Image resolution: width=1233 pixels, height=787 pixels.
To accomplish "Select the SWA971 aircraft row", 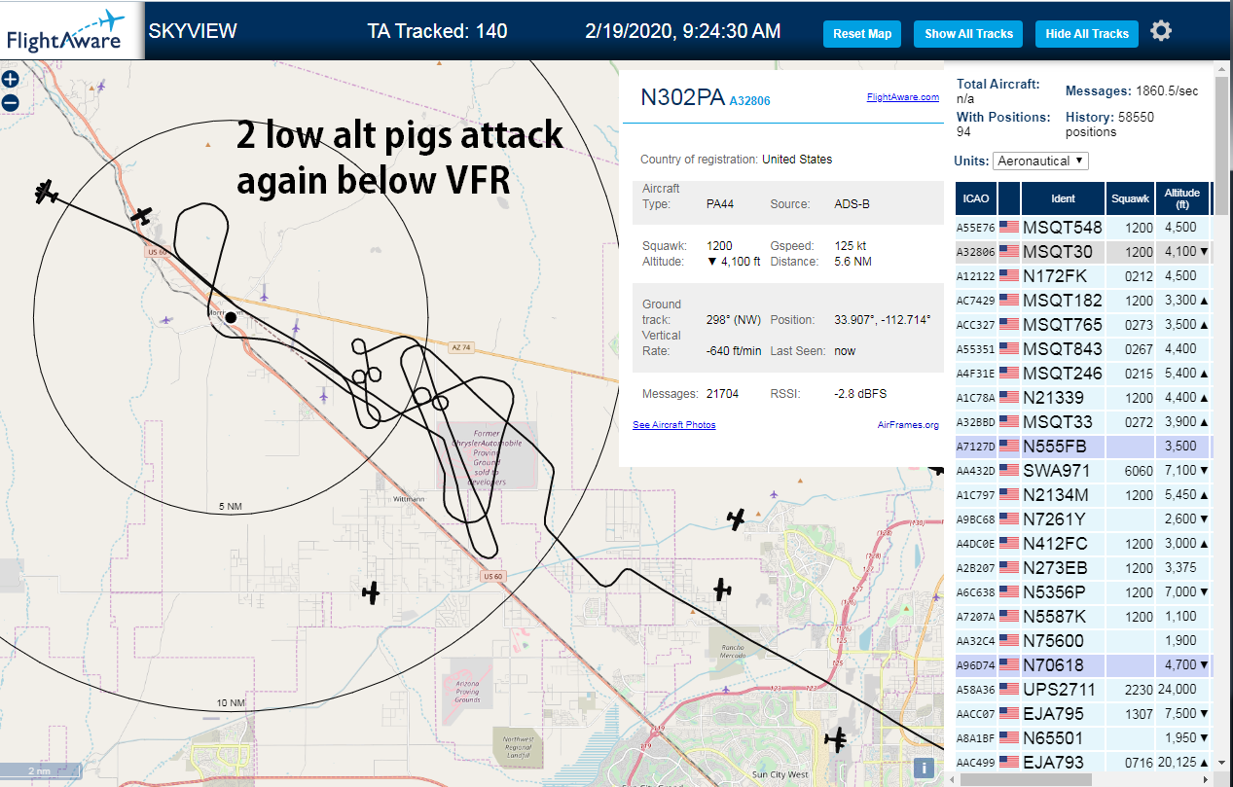I will (1083, 471).
